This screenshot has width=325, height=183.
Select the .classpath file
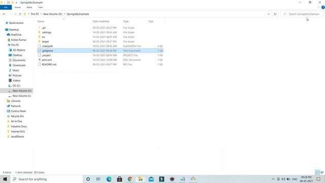(100, 46)
